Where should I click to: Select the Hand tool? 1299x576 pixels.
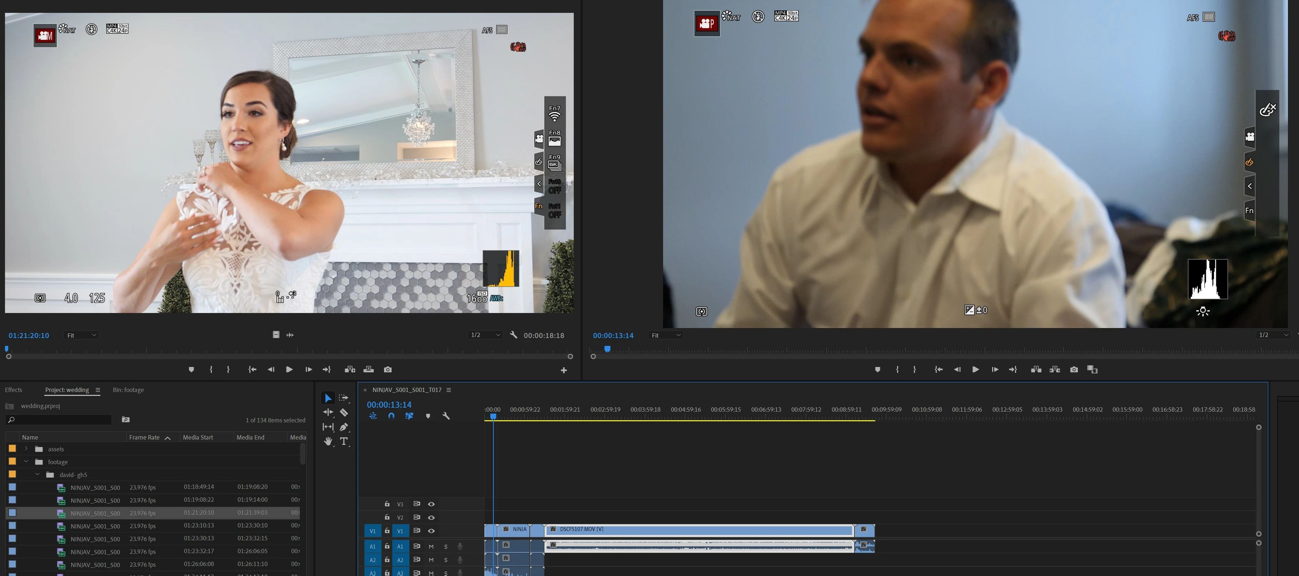coord(328,441)
